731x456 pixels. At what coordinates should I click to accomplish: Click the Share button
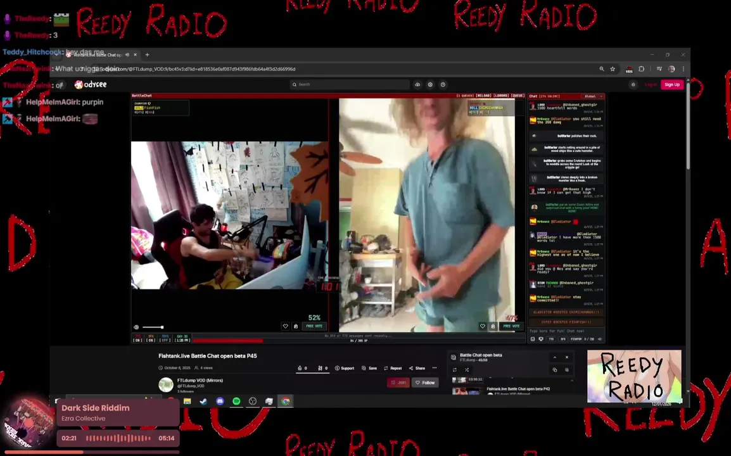click(417, 368)
